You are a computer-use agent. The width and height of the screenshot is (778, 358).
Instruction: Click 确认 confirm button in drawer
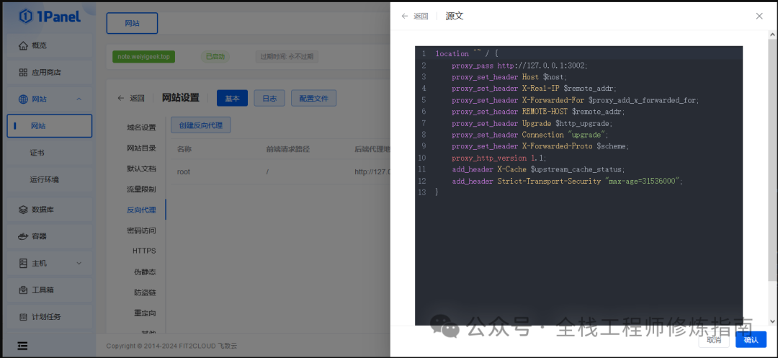coord(751,340)
